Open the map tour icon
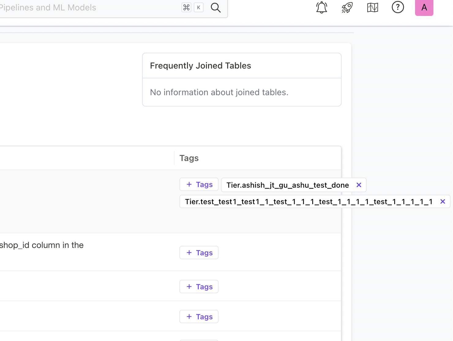This screenshot has width=453, height=341. tap(373, 7)
